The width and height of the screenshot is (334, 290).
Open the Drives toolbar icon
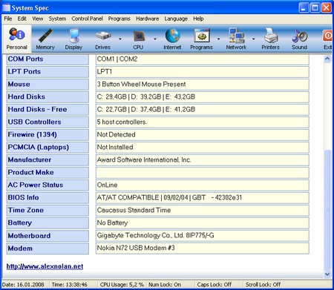(x=102, y=39)
